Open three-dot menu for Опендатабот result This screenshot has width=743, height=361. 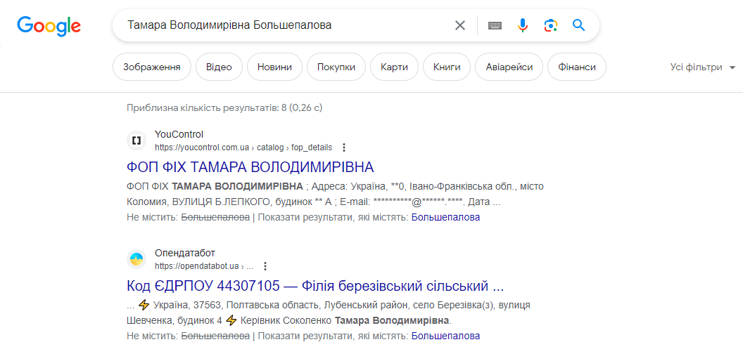click(x=265, y=266)
